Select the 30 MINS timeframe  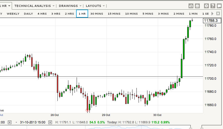click(96, 14)
